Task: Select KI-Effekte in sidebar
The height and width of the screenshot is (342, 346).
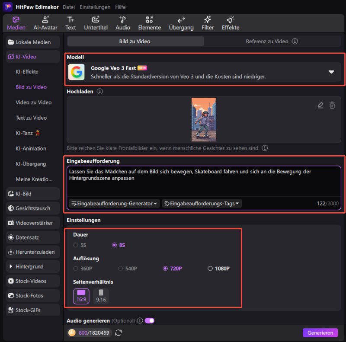Action: tap(27, 72)
